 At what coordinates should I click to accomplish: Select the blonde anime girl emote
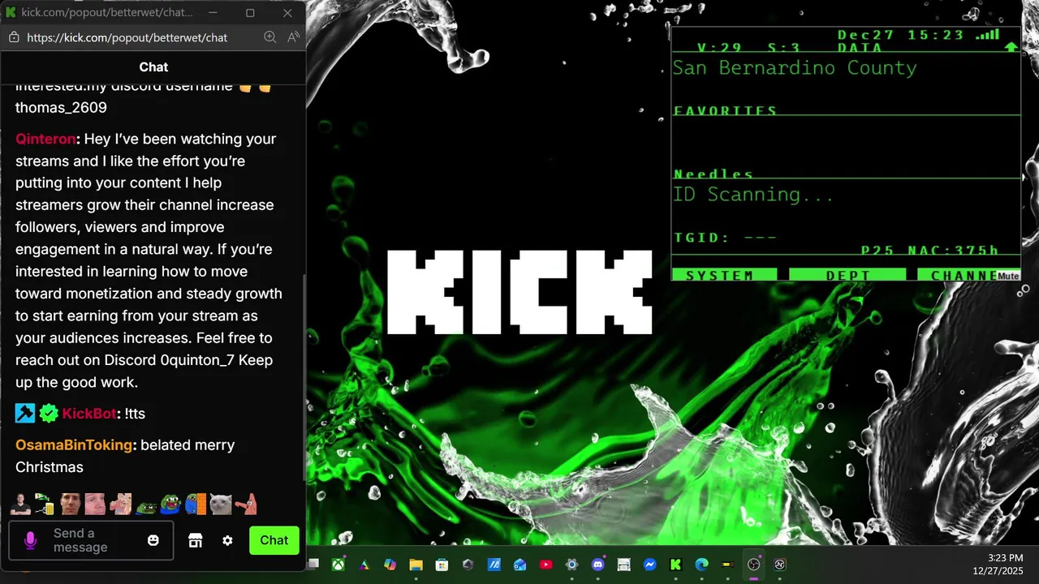pos(120,505)
